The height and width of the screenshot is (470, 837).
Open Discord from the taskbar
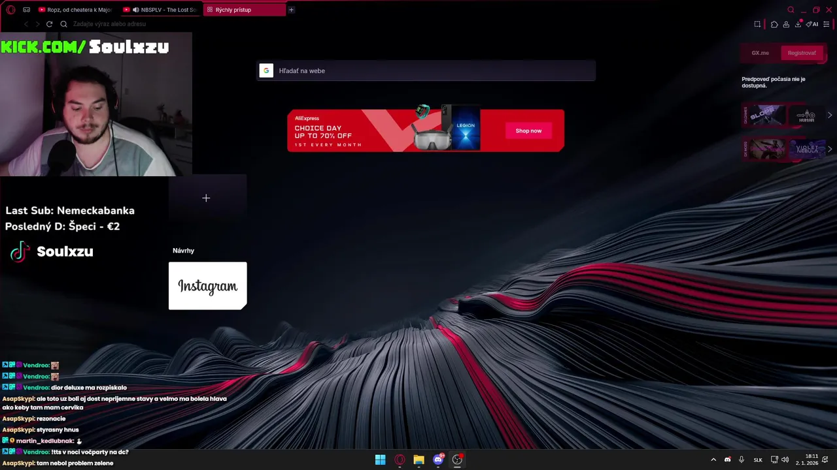[438, 460]
